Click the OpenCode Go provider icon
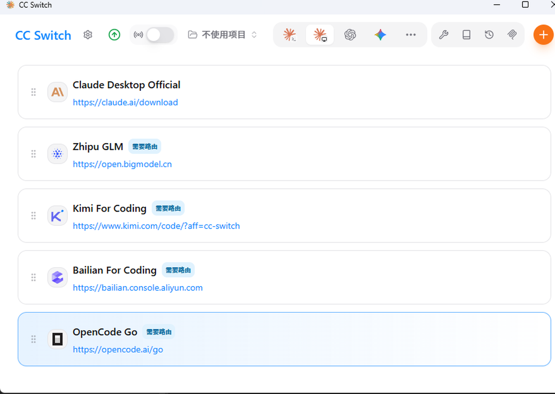Viewport: 555px width, 394px height. (x=57, y=340)
